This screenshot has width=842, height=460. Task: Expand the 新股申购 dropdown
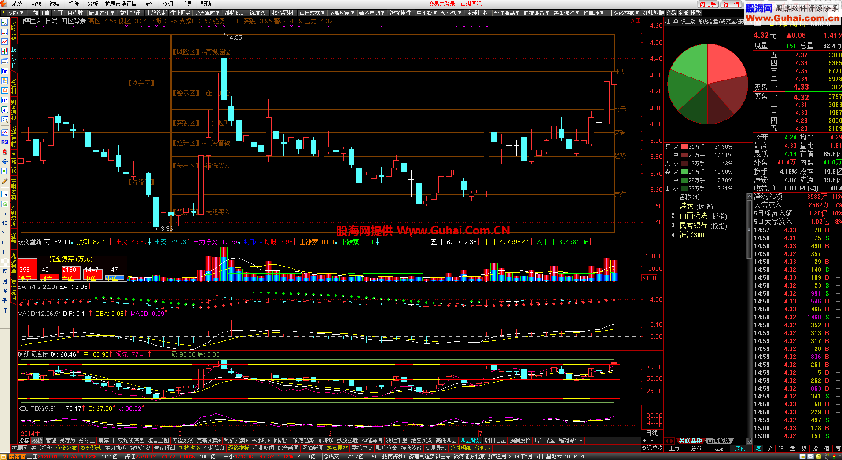click(x=371, y=13)
